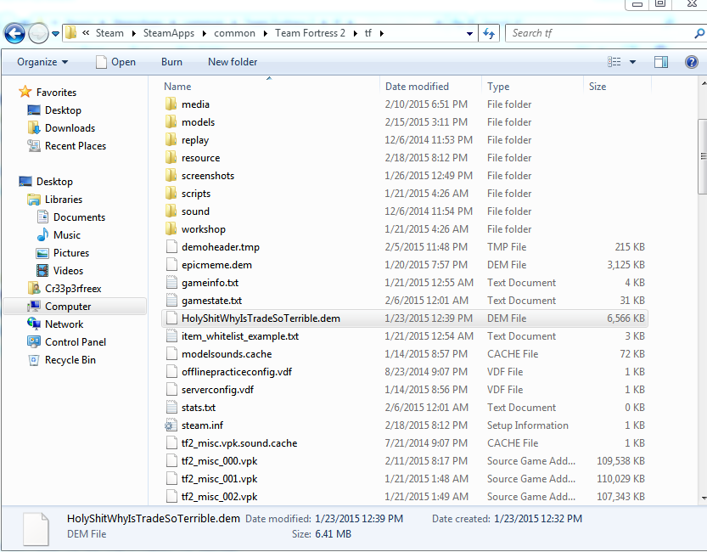This screenshot has width=707, height=552.
Task: Open Network in navigation pane
Action: tap(55, 324)
